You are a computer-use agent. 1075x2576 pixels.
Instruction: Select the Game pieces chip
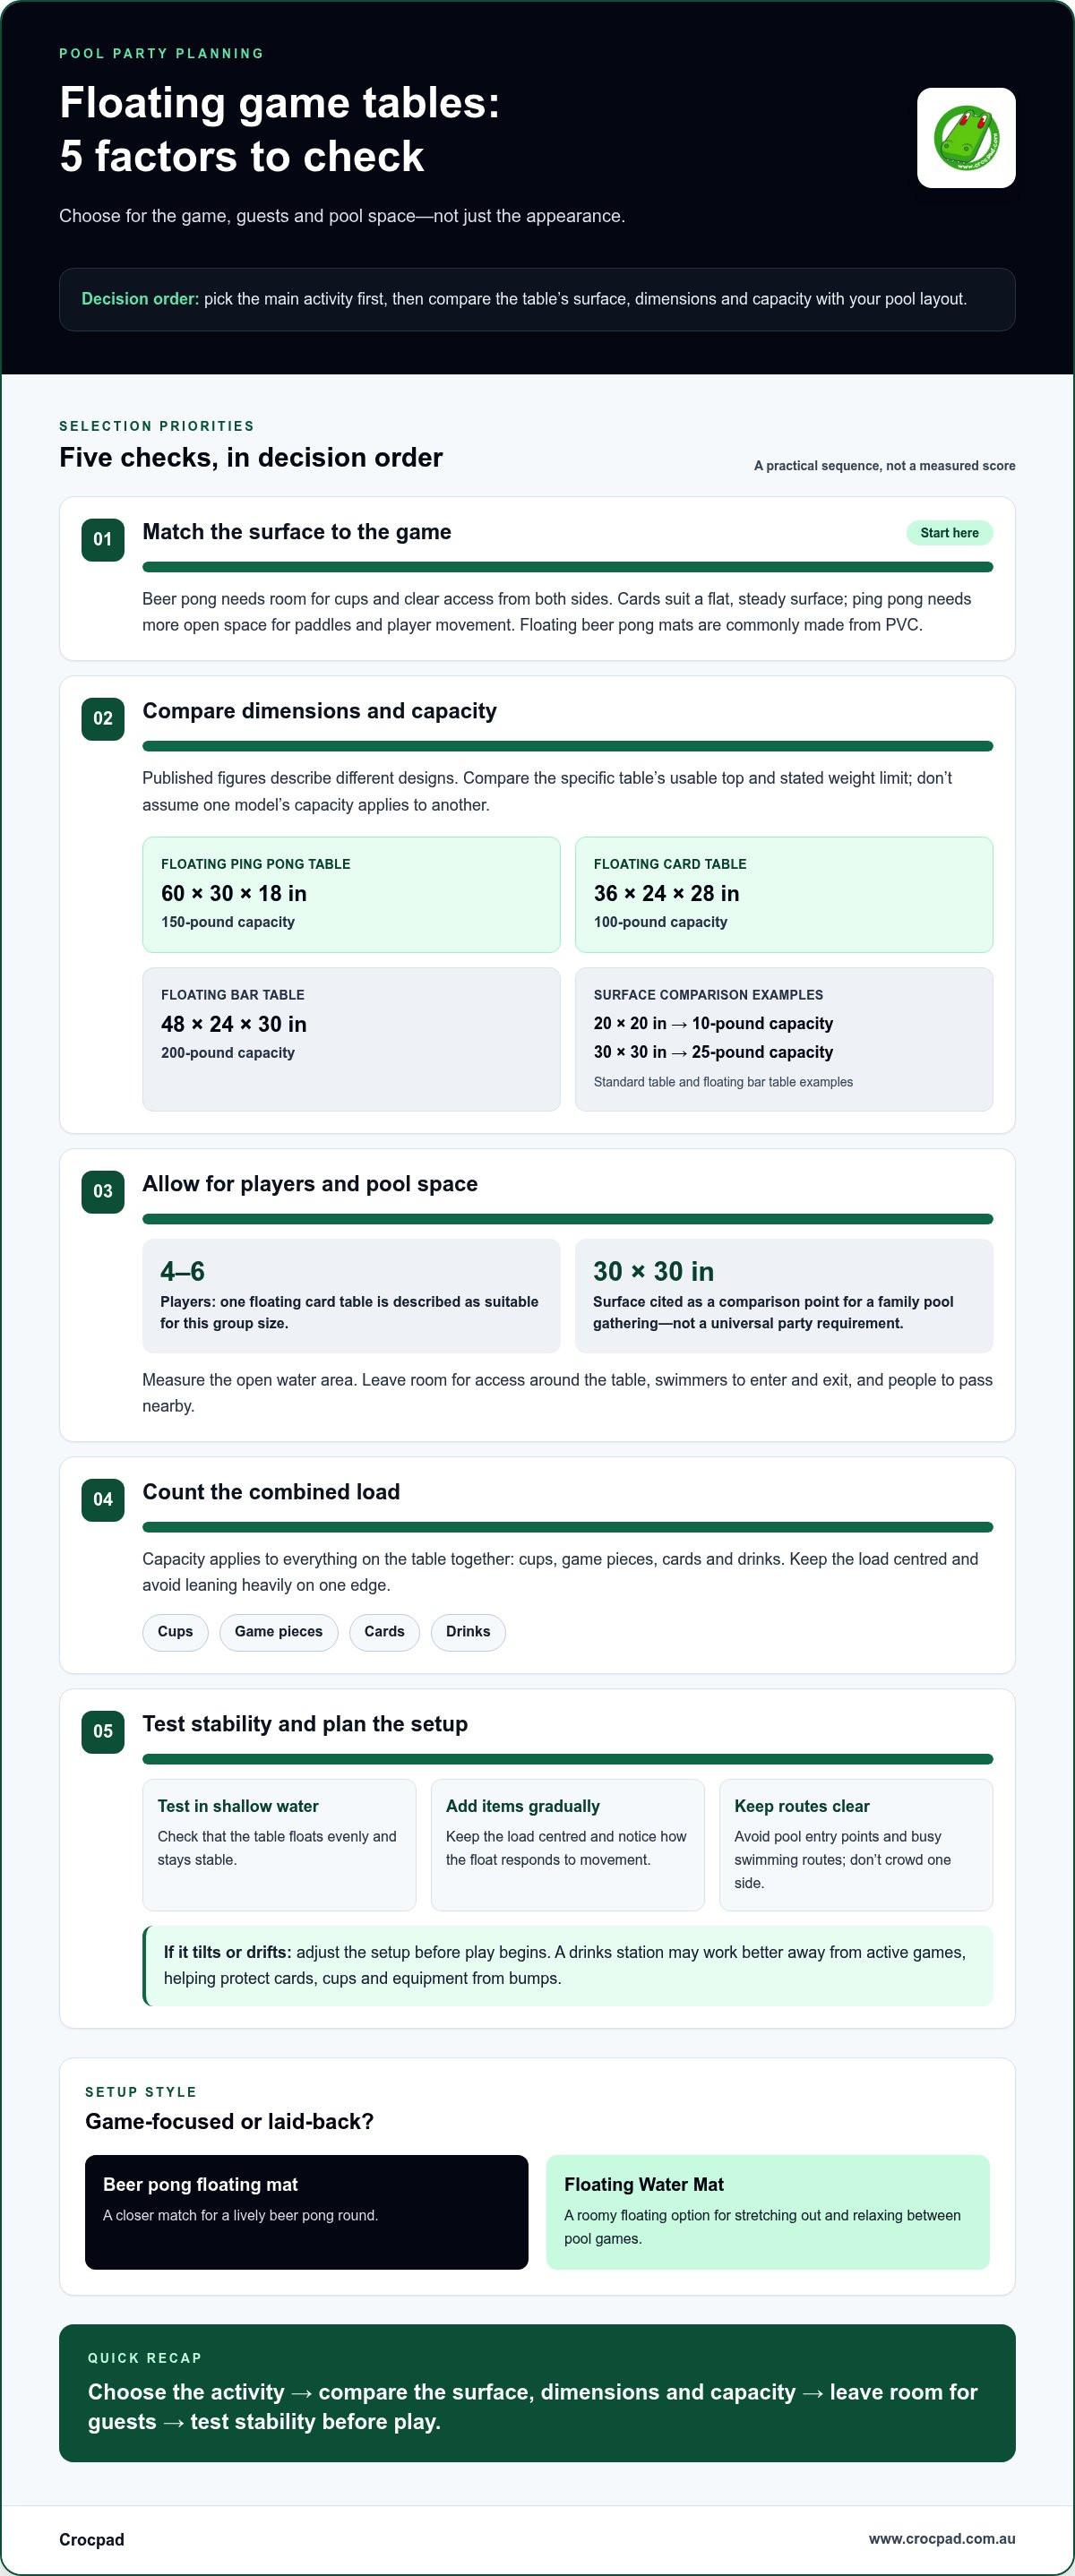[279, 1632]
